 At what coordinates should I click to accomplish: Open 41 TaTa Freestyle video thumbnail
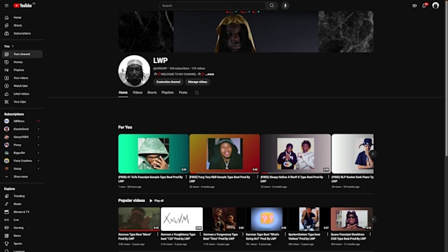pos(154,154)
